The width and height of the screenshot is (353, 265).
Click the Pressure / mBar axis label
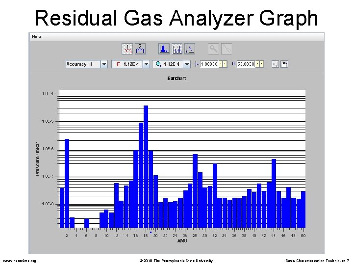coord(37,159)
